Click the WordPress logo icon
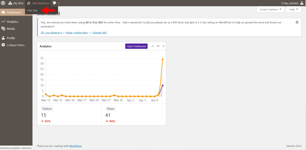This screenshot has height=150, width=306. pos(3,3)
